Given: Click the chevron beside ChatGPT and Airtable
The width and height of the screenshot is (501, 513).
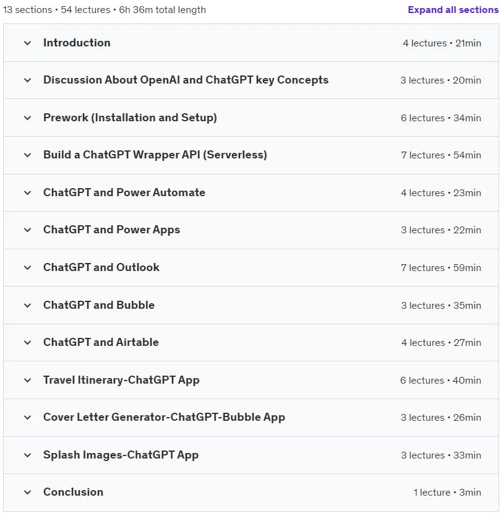Looking at the screenshot, I should pos(27,343).
